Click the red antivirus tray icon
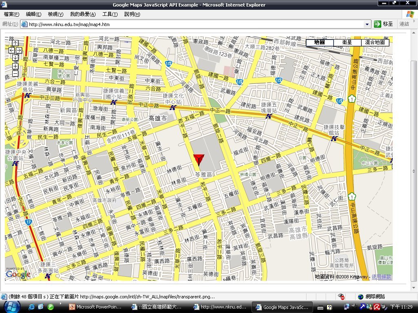The height and width of the screenshot is (313, 418). (377, 307)
